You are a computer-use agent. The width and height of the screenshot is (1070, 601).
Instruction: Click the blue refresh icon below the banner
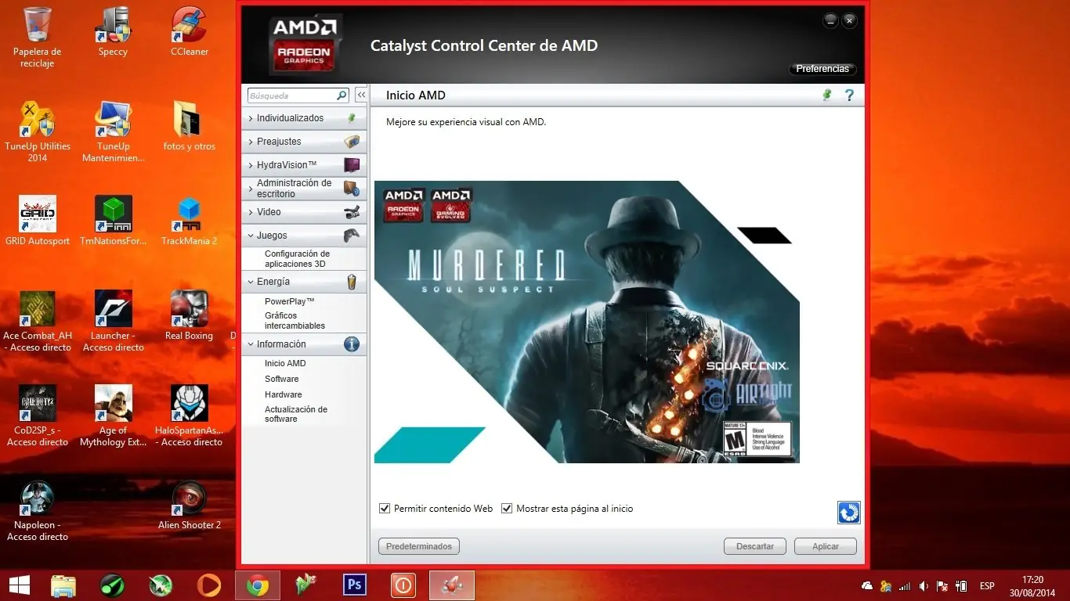point(848,513)
